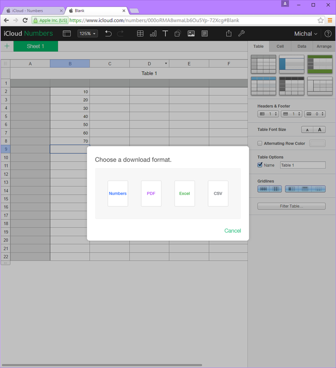Switch to the Cell inspector tab

point(280,46)
